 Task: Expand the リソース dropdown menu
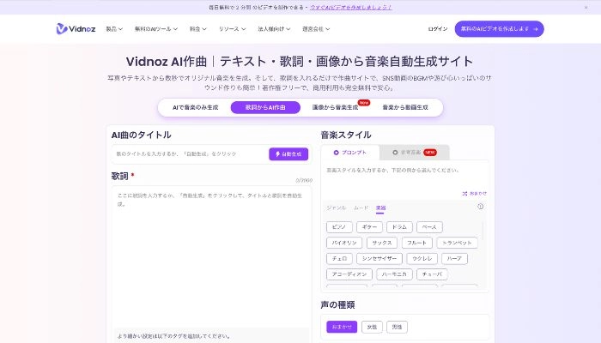tap(232, 28)
